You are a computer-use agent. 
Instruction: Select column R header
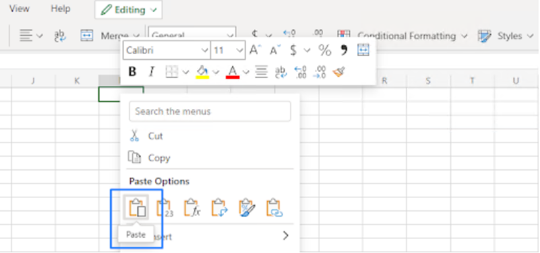pos(384,81)
